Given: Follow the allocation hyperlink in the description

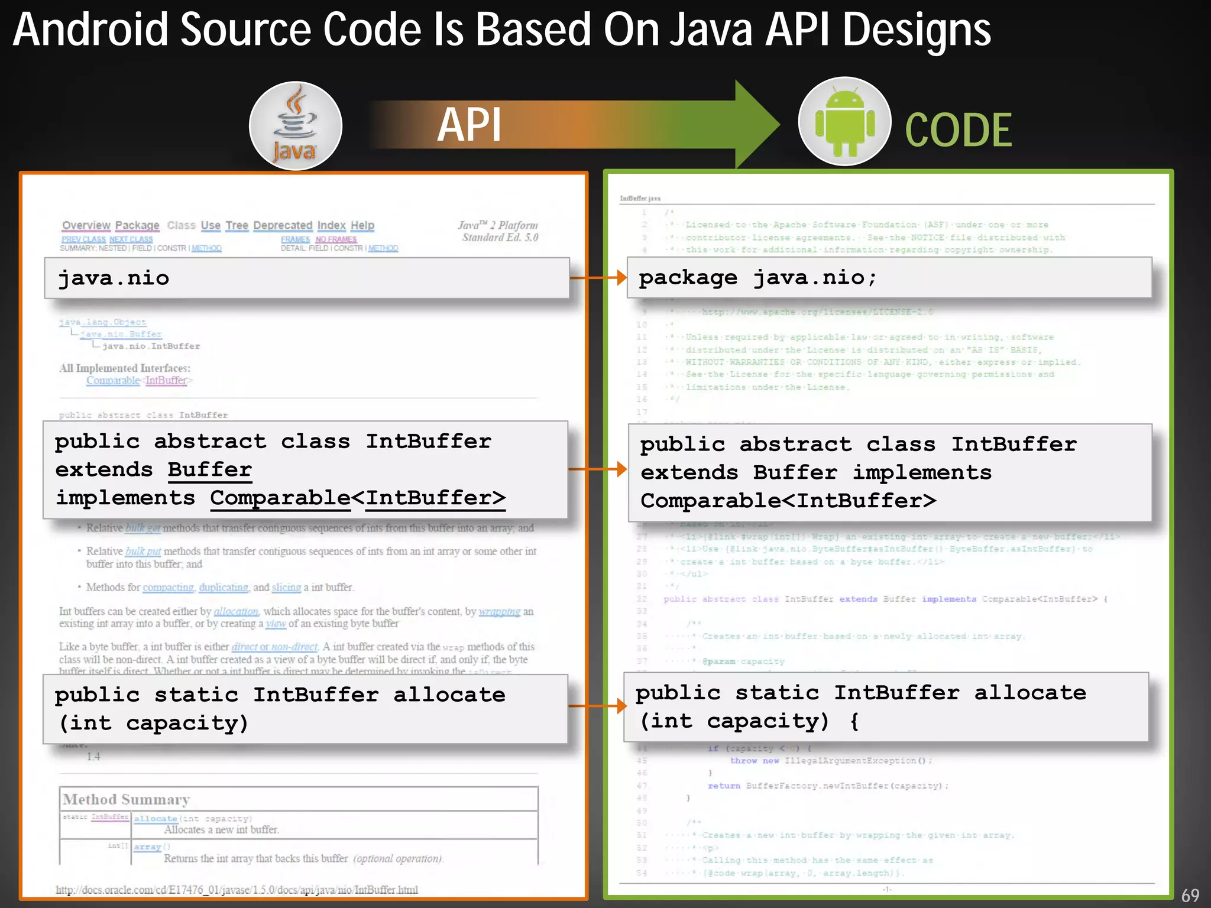Looking at the screenshot, I should coord(236,612).
